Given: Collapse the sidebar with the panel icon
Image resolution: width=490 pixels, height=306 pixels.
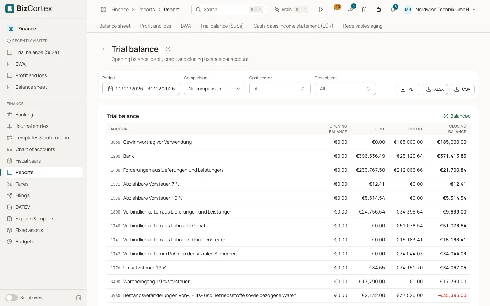Looking at the screenshot, I should (x=79, y=298).
